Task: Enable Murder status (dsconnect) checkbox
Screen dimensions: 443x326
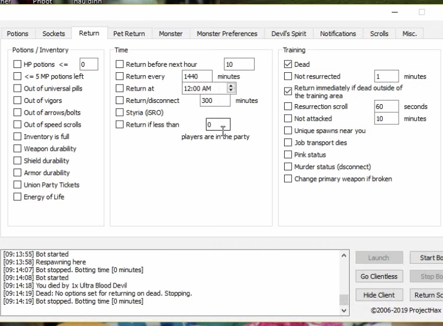Action: pos(288,167)
